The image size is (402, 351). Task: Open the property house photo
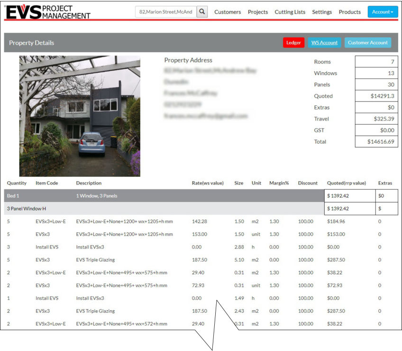(x=80, y=116)
